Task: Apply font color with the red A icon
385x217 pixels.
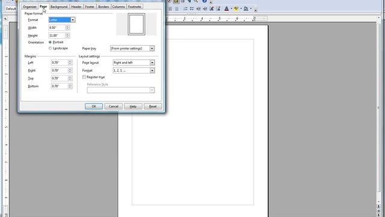Action: [226, 8]
